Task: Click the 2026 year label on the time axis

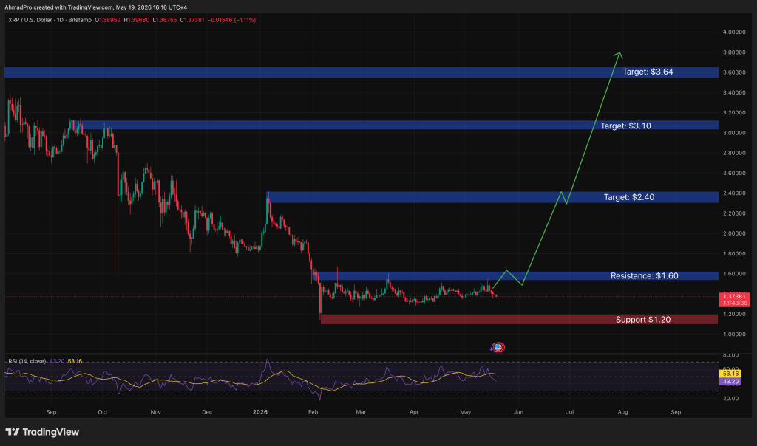Action: 260,412
